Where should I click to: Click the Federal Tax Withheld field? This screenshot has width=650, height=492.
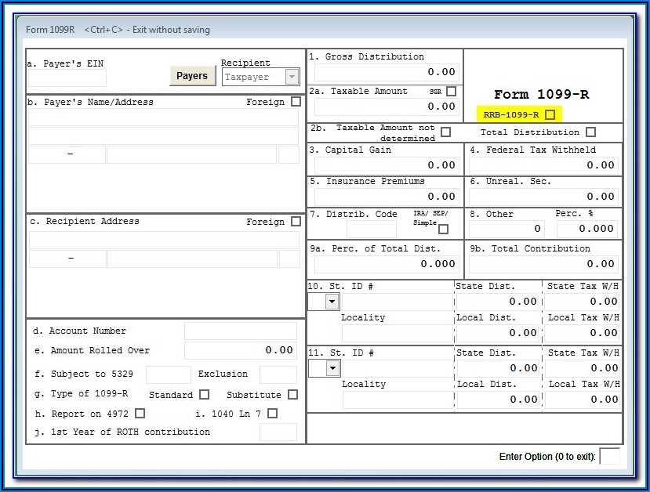click(543, 165)
